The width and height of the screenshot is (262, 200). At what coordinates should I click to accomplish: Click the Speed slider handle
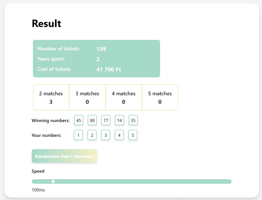click(x=53, y=181)
